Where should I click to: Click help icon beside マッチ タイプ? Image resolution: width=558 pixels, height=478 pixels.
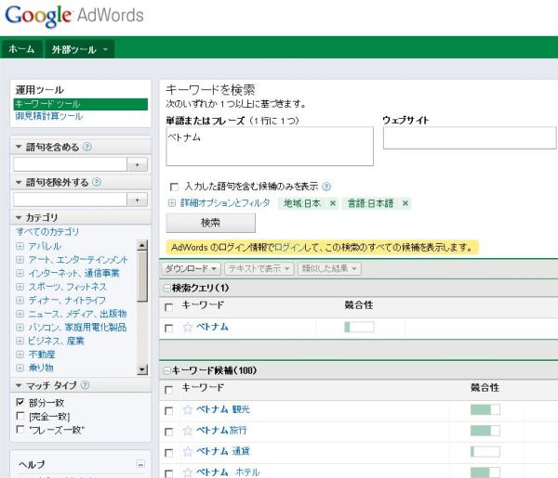[86, 385]
